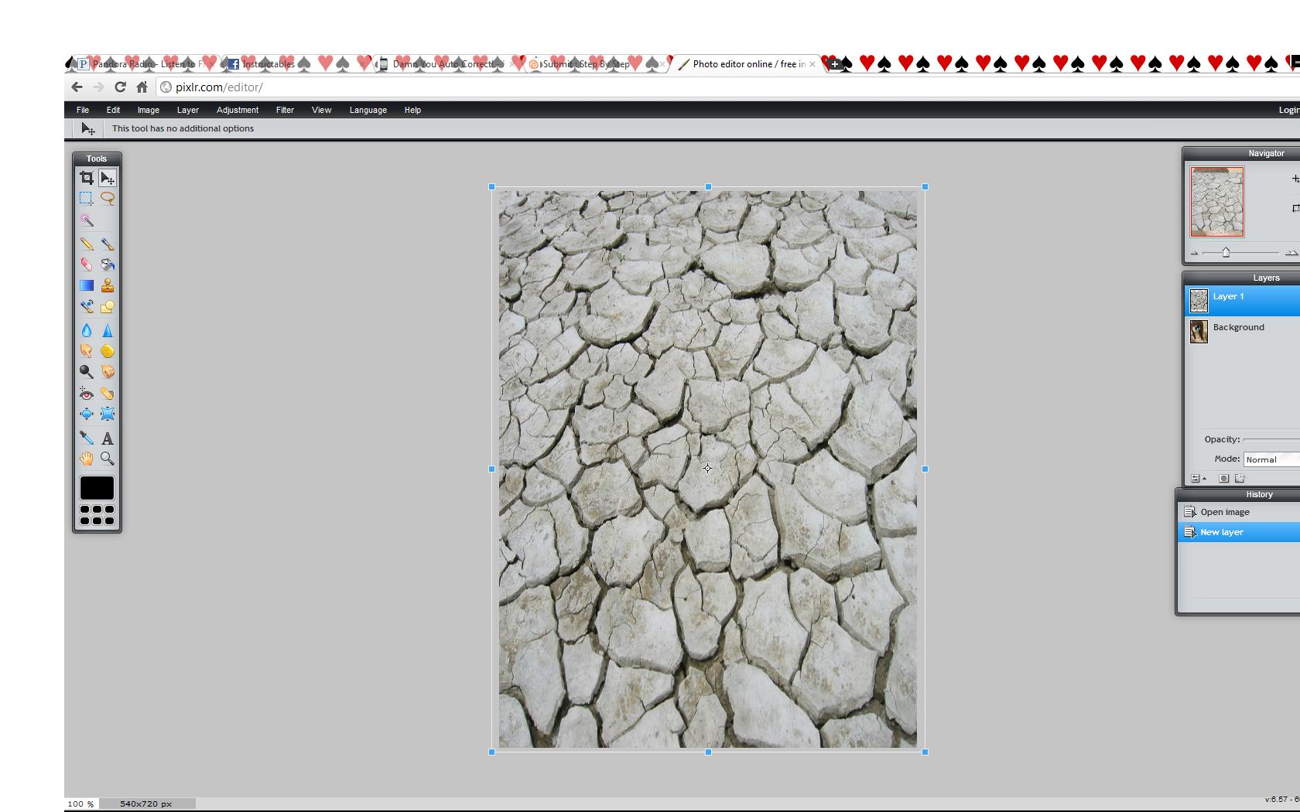Select the Pinch tool
The width and height of the screenshot is (1300, 812).
point(108,415)
